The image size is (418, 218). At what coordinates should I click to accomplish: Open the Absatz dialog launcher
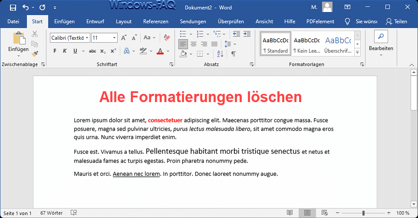click(x=252, y=64)
